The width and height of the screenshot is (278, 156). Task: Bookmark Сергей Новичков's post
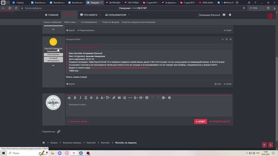(227, 39)
